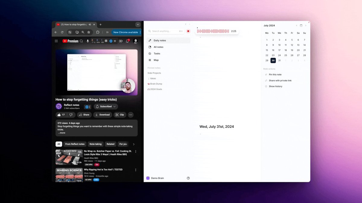This screenshot has width=362, height=203.
Task: Open a new Chrome tab
Action: pos(100,25)
